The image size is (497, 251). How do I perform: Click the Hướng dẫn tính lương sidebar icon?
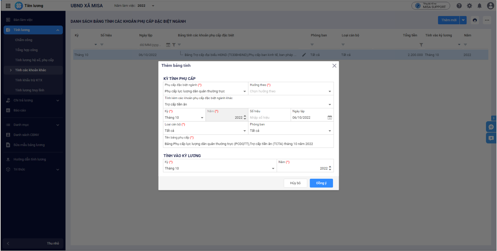coord(8,159)
